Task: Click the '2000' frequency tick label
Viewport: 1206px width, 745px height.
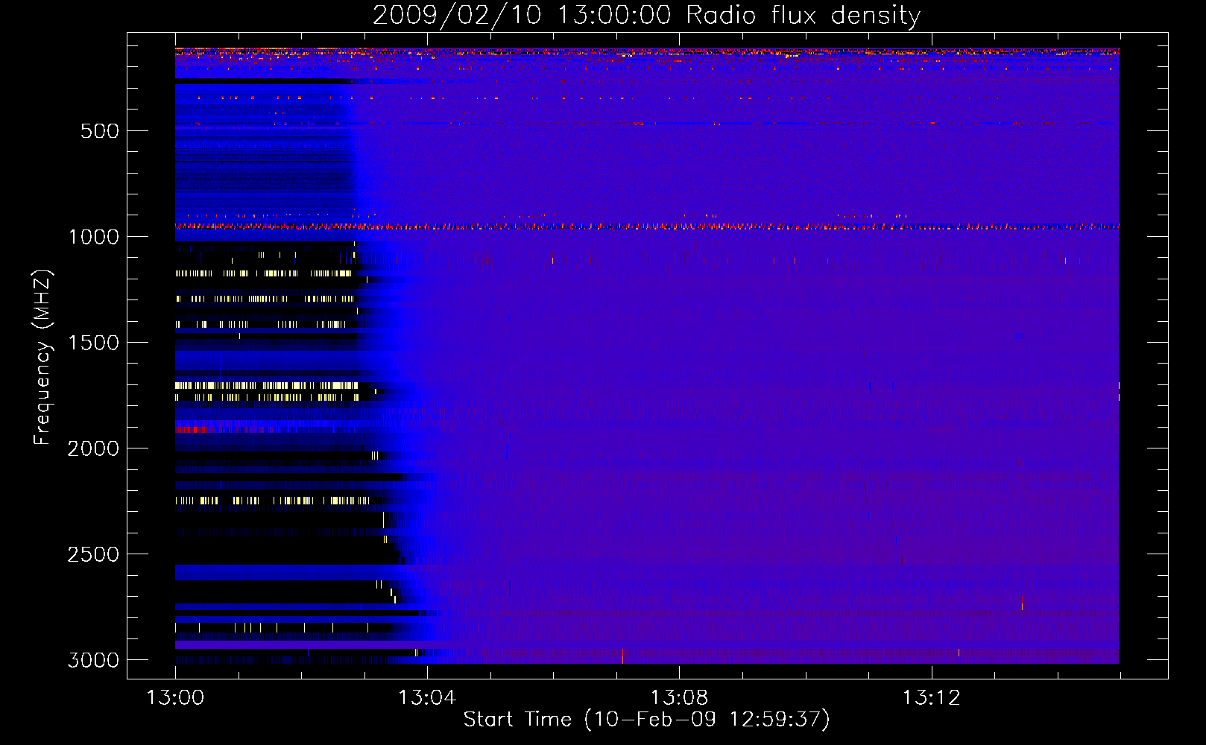Action: (x=93, y=448)
